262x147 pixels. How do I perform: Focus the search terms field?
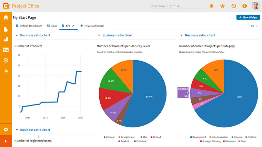pyautogui.click(x=177, y=6)
